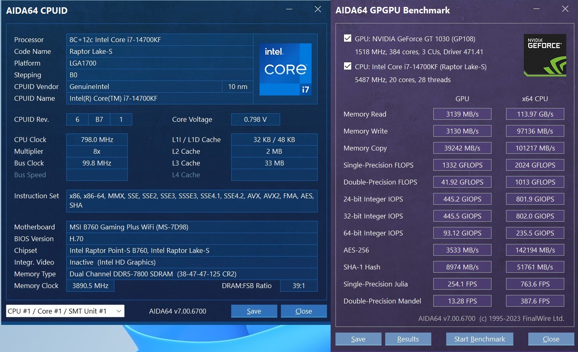Minimize the AIDA64 CPUID window
The width and height of the screenshot is (578, 352).
[289, 9]
